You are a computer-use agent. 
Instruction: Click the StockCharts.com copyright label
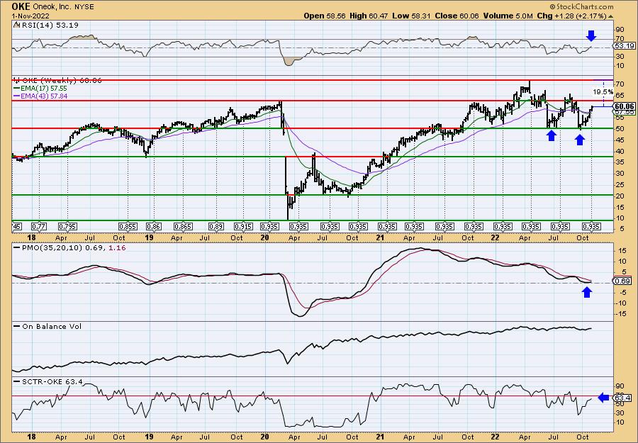[x=581, y=7]
